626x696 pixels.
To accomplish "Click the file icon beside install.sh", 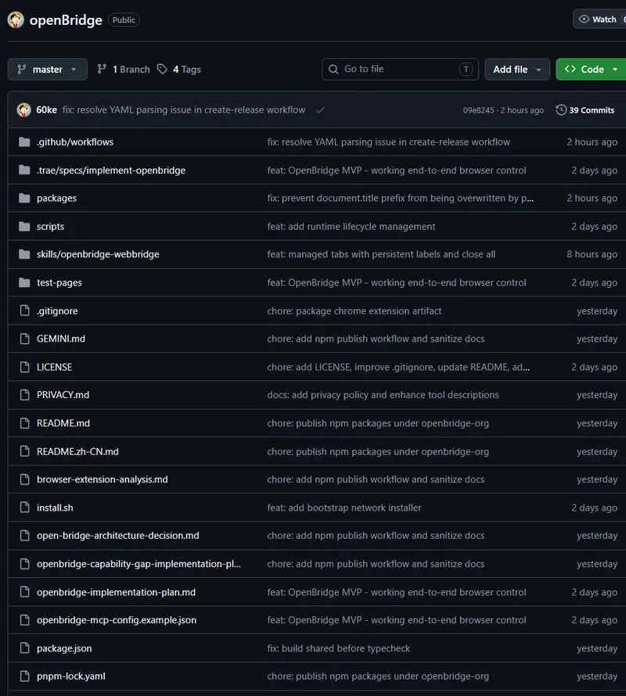I will click(25, 508).
